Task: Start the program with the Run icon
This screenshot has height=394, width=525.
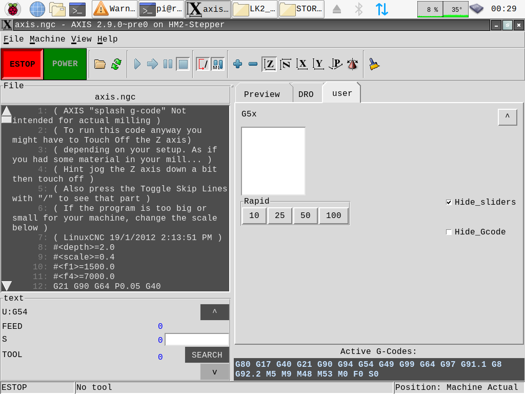Action: click(x=137, y=64)
